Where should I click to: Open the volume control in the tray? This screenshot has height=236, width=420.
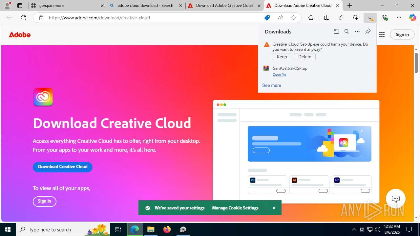(377, 229)
